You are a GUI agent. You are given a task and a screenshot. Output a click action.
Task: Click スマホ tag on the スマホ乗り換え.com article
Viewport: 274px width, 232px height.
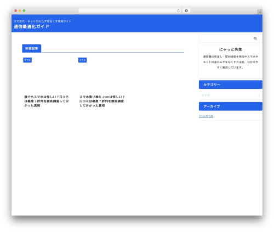[x=83, y=60]
